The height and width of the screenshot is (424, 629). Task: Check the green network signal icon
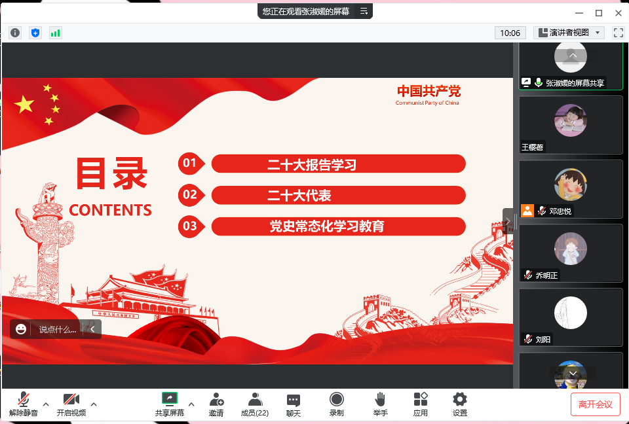point(55,33)
